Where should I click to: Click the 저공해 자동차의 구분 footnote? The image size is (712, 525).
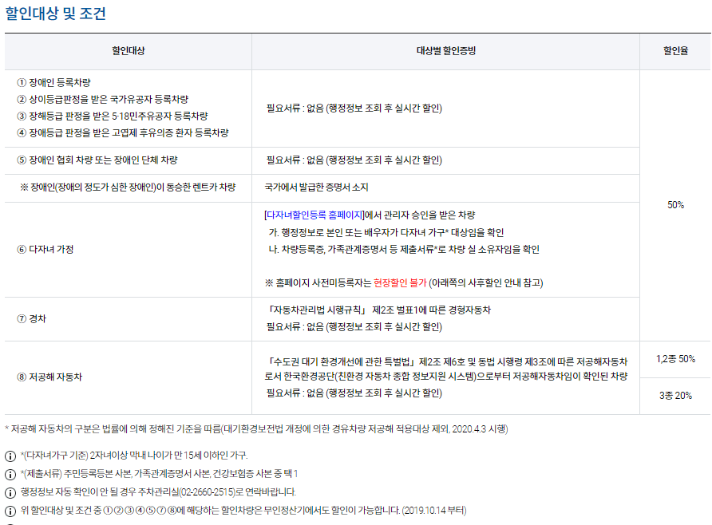pos(256,429)
